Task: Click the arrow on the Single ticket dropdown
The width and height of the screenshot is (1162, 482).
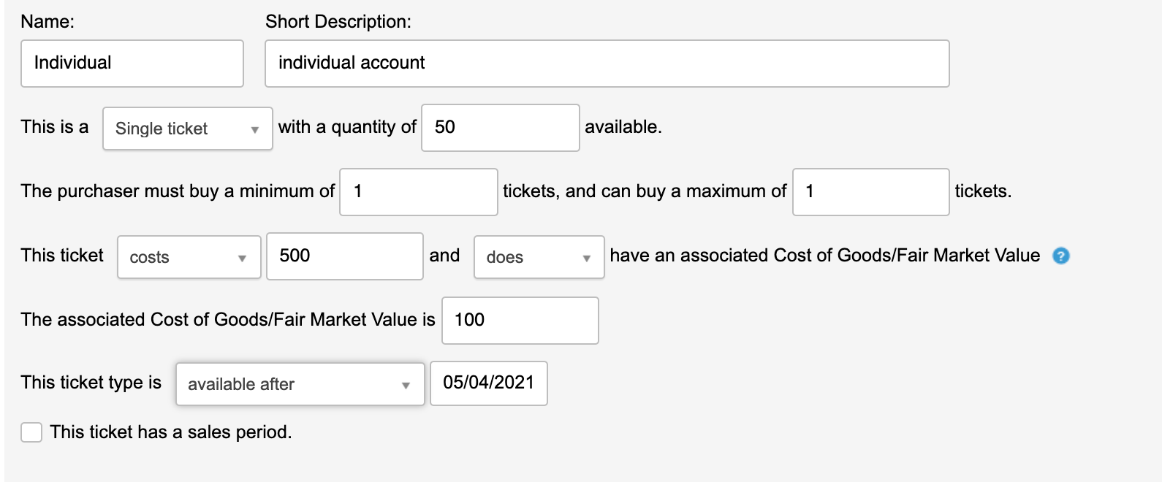Action: [x=255, y=130]
